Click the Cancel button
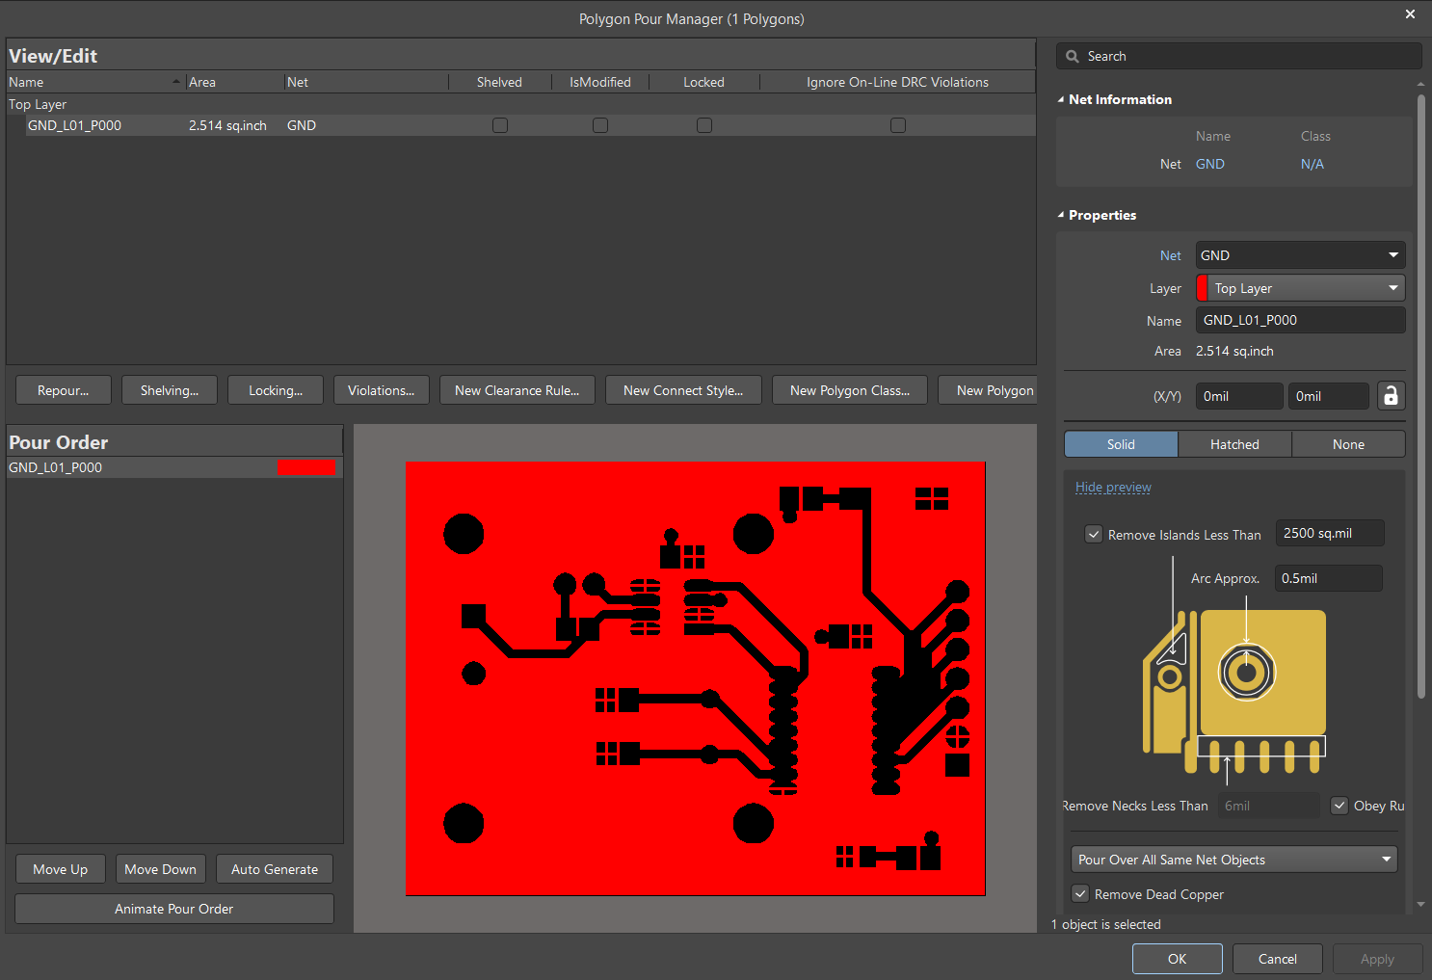 pos(1278,959)
